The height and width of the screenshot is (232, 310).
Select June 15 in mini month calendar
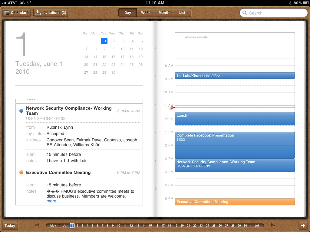(x=104, y=57)
